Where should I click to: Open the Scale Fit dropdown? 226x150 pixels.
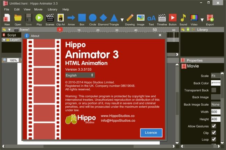[216, 76]
